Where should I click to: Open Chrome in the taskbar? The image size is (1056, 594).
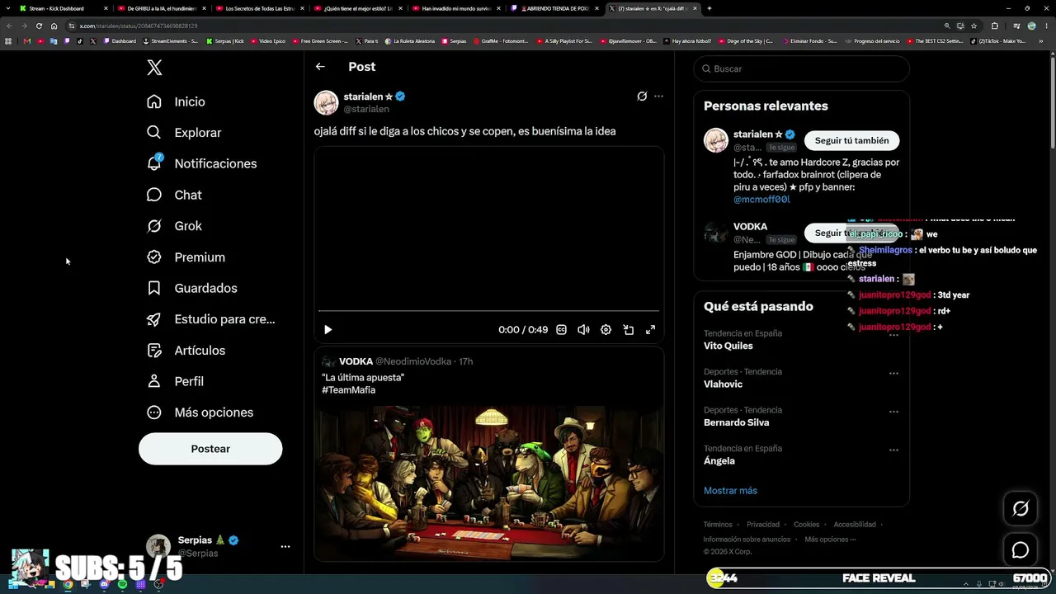coord(68,584)
